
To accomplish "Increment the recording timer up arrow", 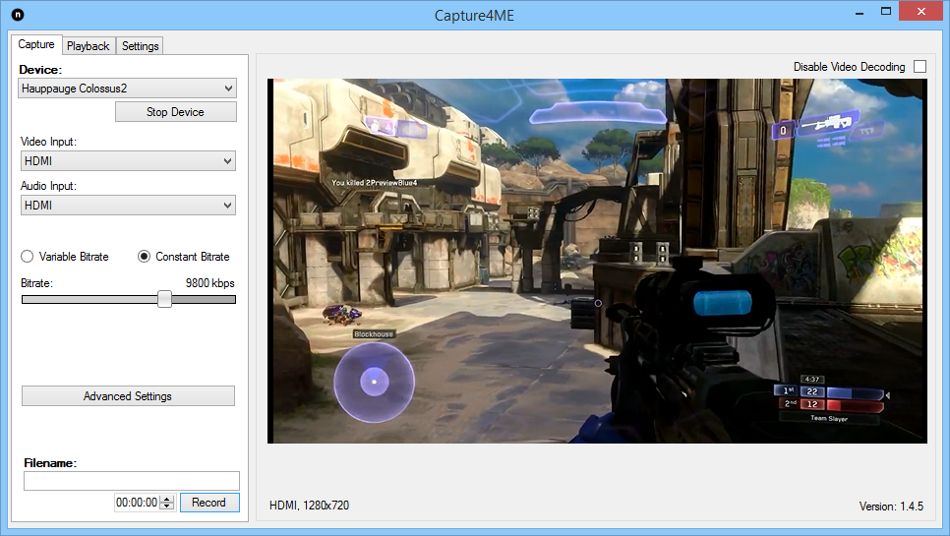I will pyautogui.click(x=167, y=499).
